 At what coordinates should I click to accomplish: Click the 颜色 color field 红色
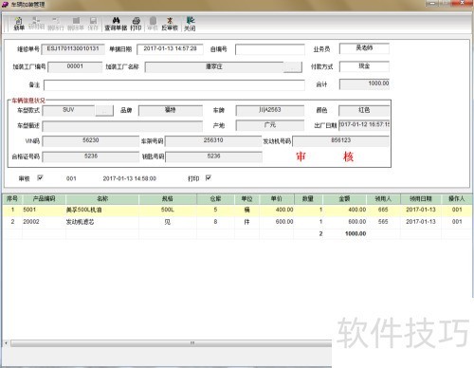pyautogui.click(x=364, y=110)
